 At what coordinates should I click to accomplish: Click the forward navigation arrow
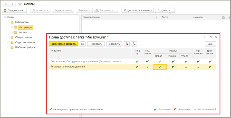pos(12,4)
